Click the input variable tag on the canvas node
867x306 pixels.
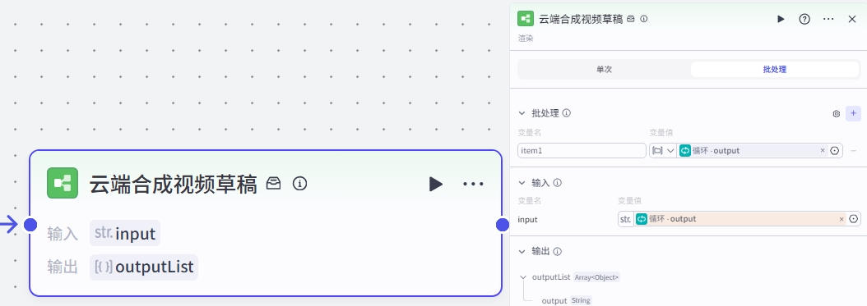coord(125,233)
